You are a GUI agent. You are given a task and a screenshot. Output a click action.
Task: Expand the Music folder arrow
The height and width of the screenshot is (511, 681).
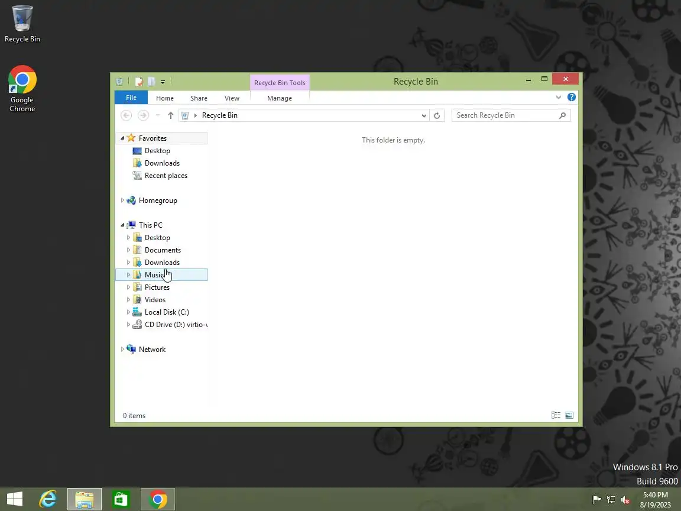coord(128,274)
